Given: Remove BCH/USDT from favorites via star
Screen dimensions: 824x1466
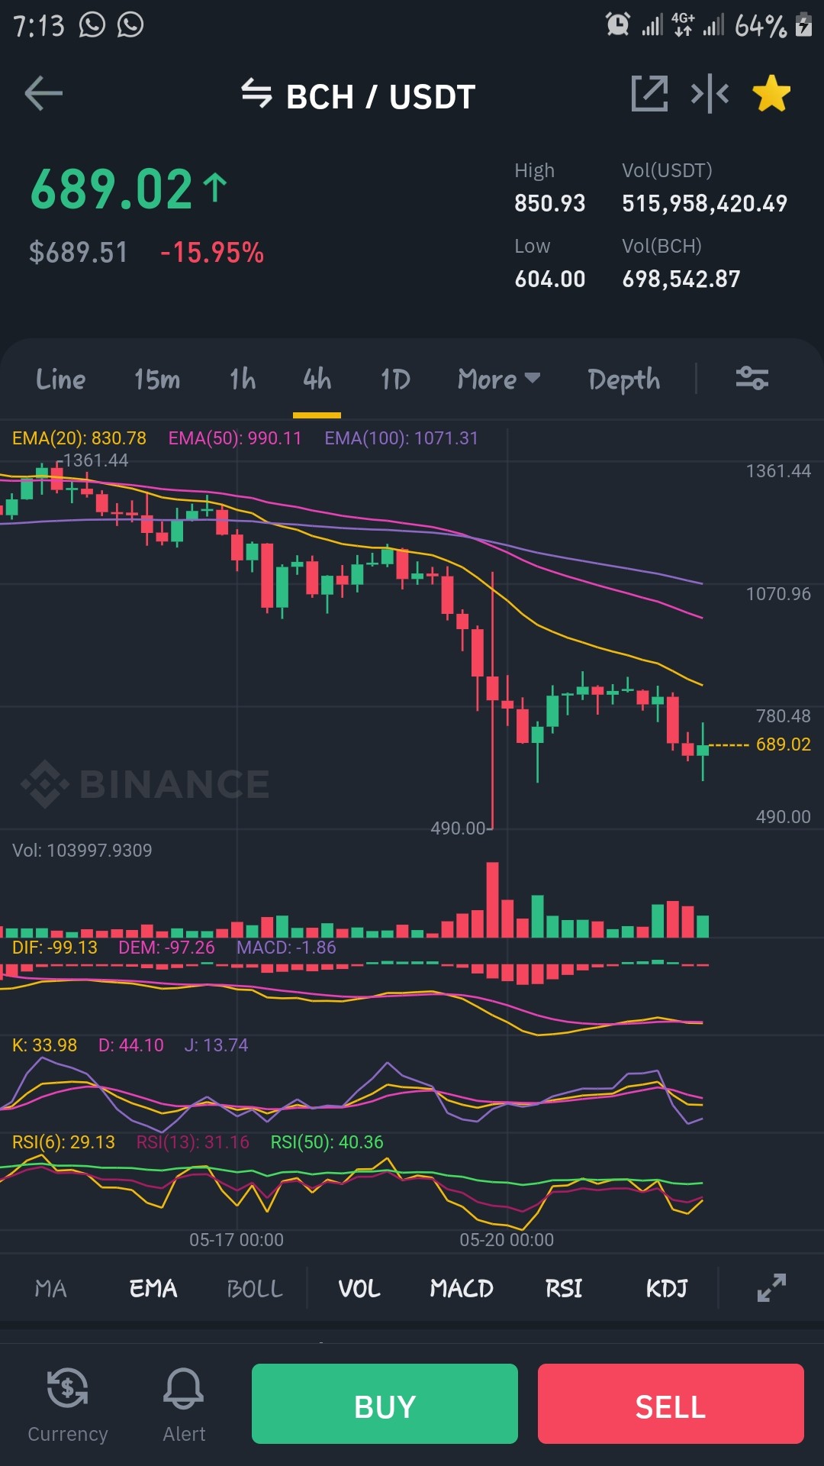Looking at the screenshot, I should pos(771,94).
